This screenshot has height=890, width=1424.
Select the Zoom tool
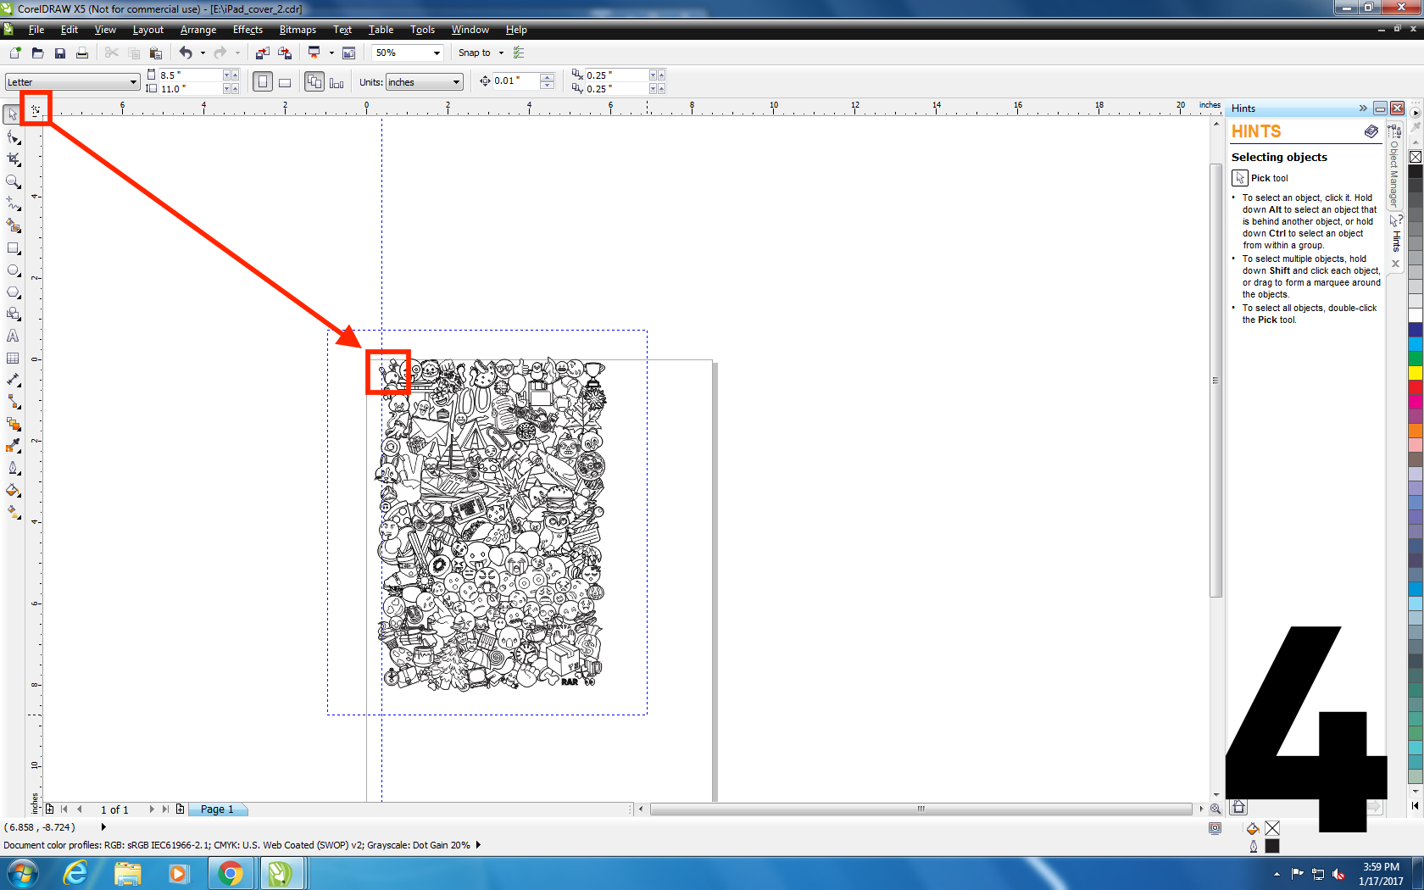pyautogui.click(x=12, y=181)
